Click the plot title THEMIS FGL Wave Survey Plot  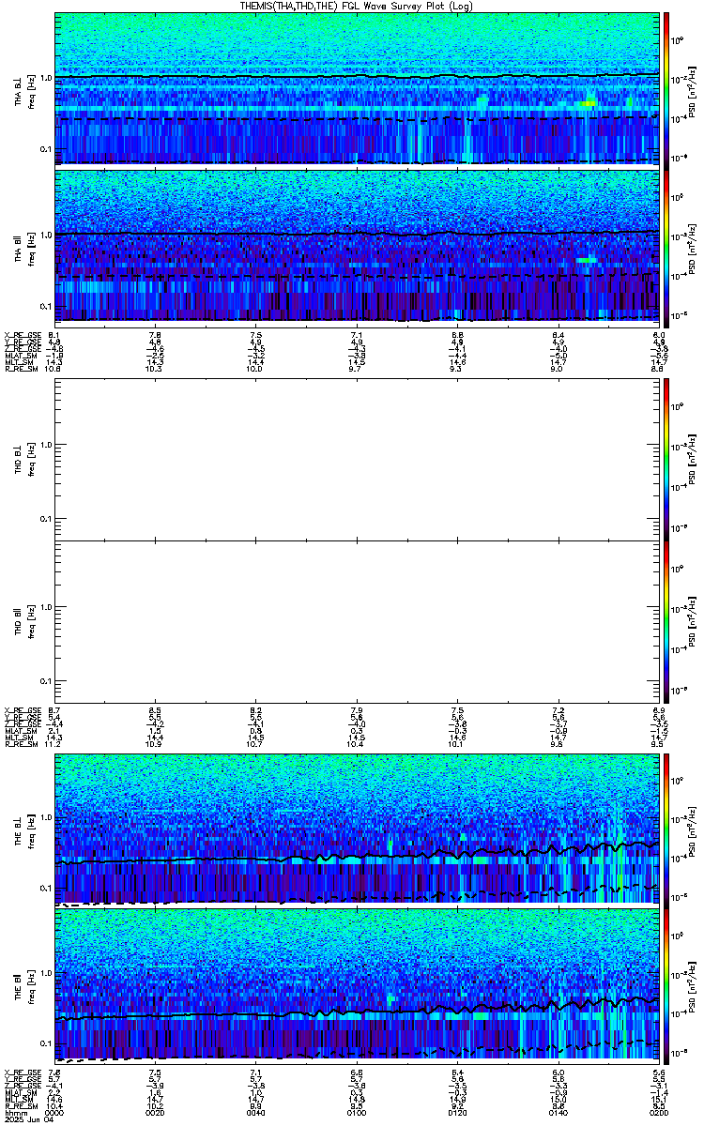point(355,6)
